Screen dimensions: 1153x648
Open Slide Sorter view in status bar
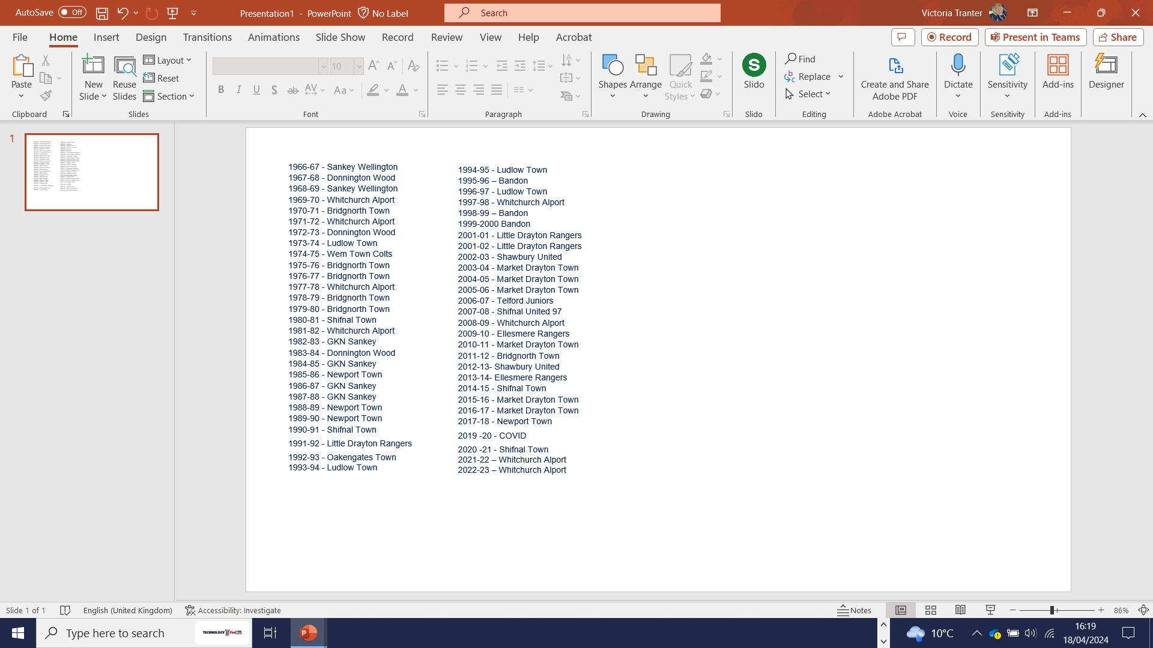coord(930,610)
